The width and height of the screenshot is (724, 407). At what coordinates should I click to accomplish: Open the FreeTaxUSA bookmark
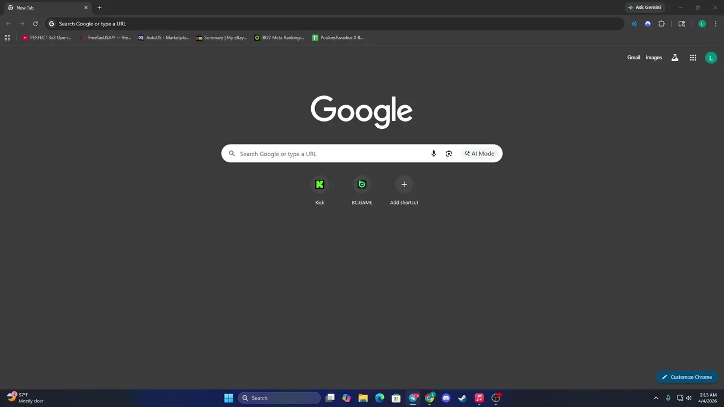pyautogui.click(x=106, y=38)
